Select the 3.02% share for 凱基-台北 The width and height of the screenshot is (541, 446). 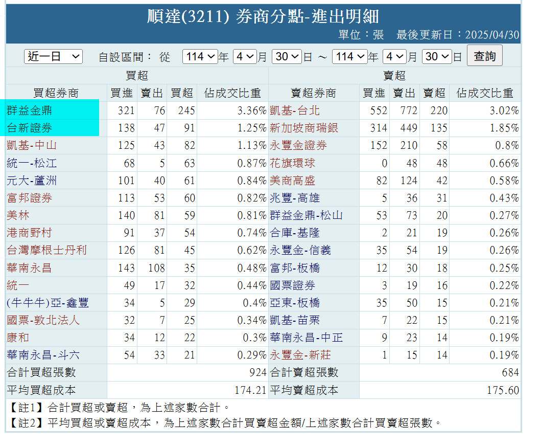coord(504,110)
